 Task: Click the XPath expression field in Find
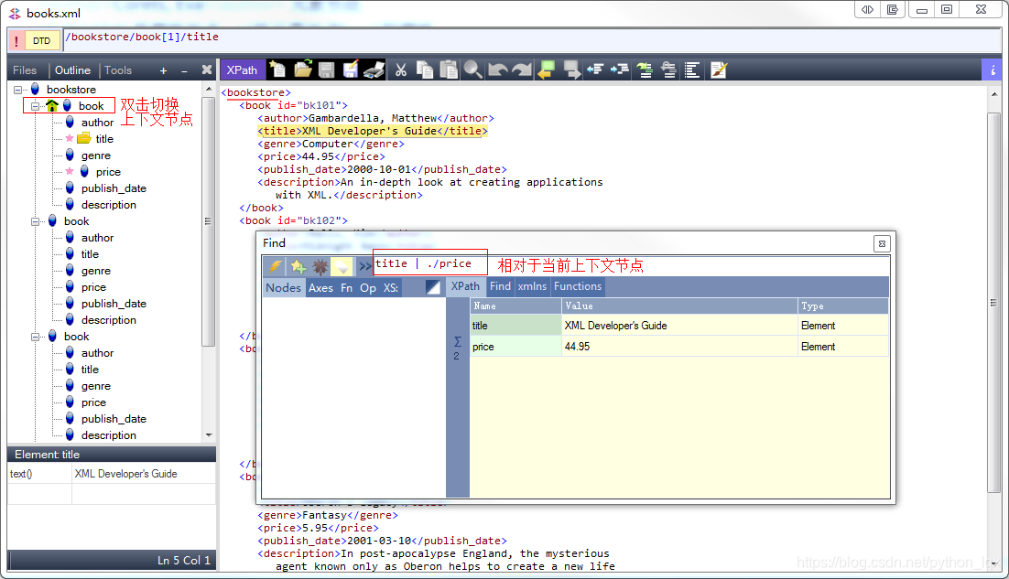point(631,264)
